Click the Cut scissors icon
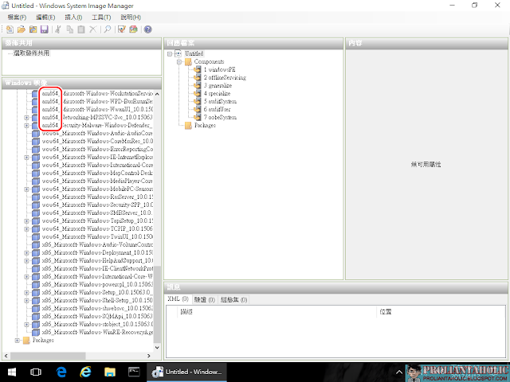Image resolution: width=510 pixels, height=382 pixels. click(58, 29)
